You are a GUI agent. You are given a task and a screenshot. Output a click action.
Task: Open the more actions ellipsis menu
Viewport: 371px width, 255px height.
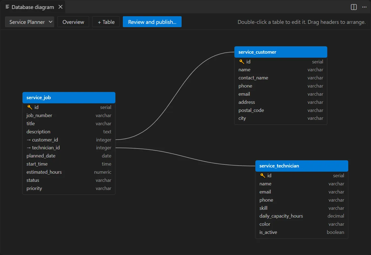coord(364,7)
